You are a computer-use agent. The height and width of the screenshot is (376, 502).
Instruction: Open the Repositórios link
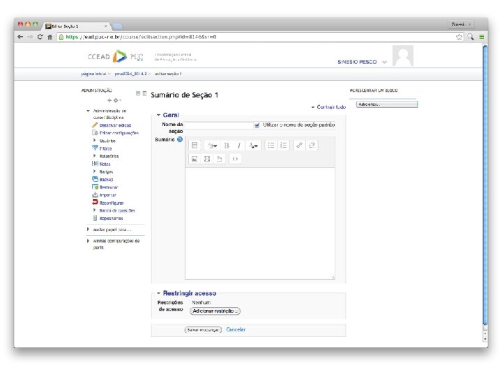click(111, 219)
